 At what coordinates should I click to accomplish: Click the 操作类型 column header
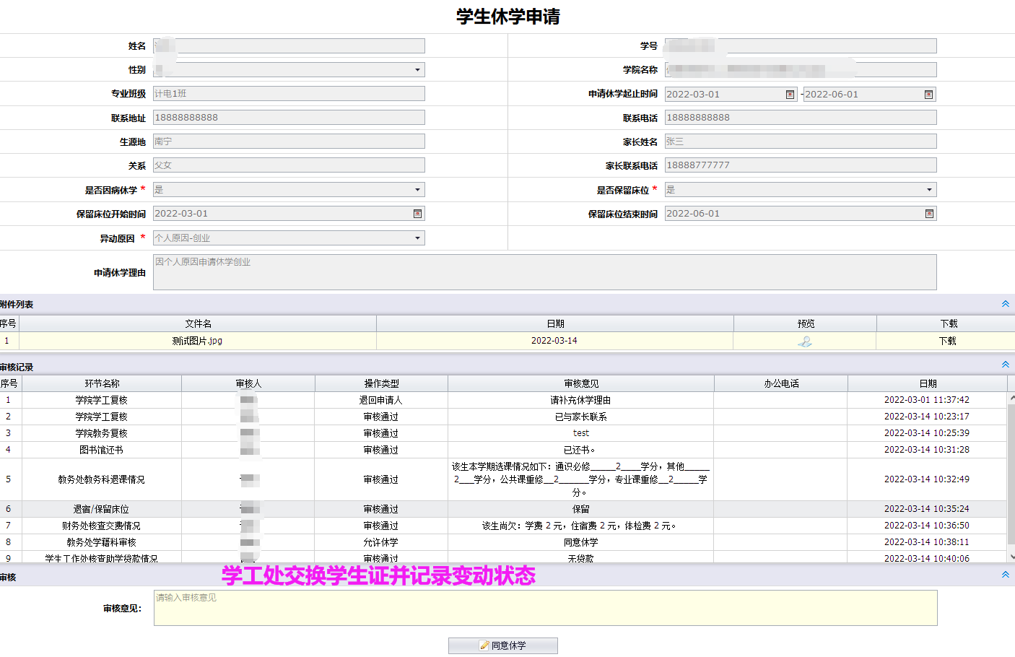pos(381,383)
